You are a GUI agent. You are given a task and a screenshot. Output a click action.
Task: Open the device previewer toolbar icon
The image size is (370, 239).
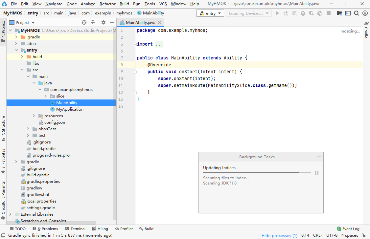click(x=348, y=13)
